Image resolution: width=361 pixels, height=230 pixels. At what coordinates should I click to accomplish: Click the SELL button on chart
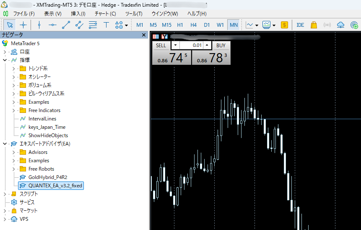[x=161, y=46]
